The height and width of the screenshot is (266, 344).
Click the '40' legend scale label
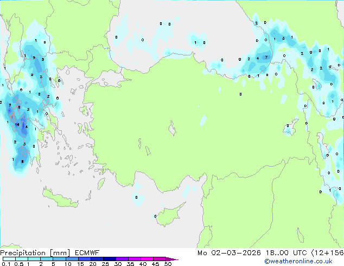(143, 264)
